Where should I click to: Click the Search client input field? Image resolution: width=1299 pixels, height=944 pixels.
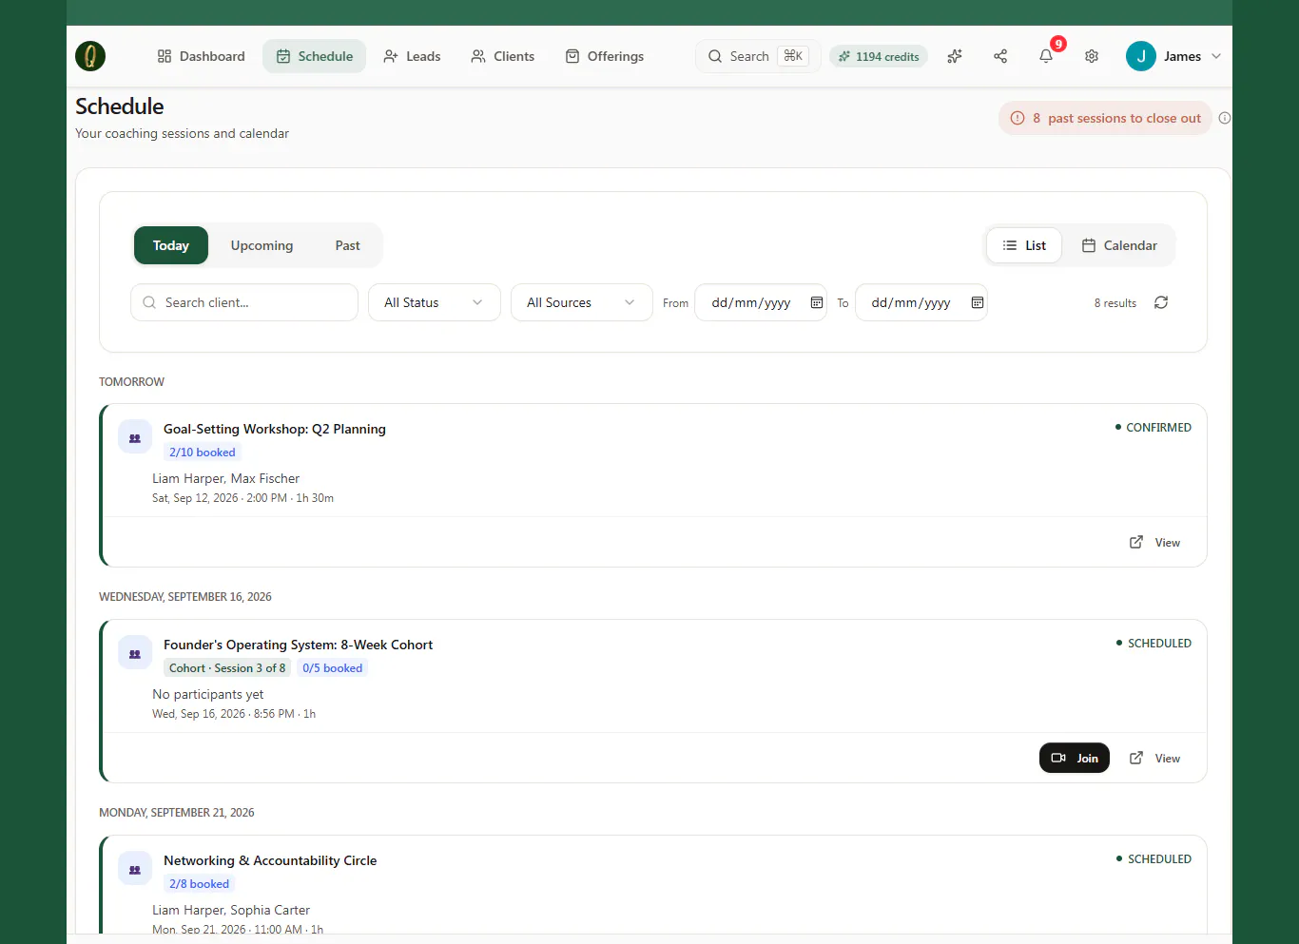click(244, 302)
